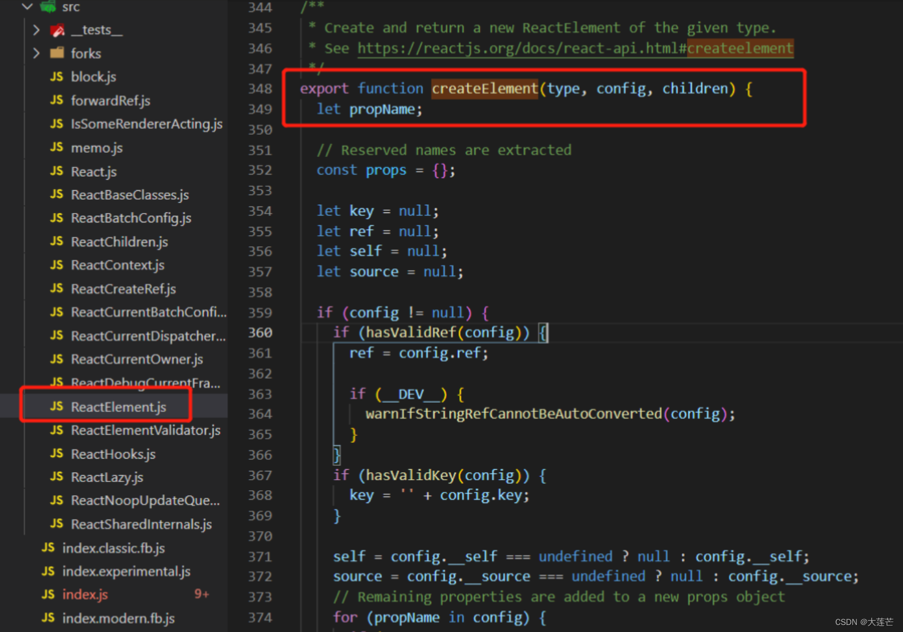The width and height of the screenshot is (903, 632).
Task: Open ReactCurrentDispatcher... file
Action: coord(148,336)
